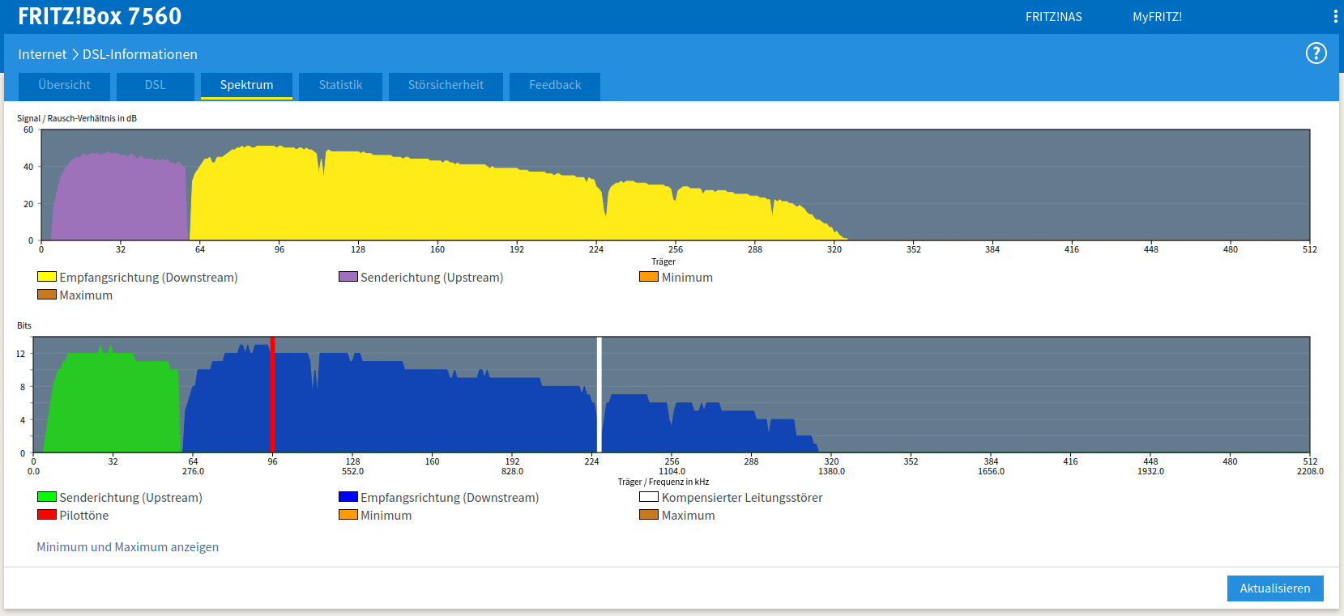Go to the Statistik tab

[x=340, y=85]
